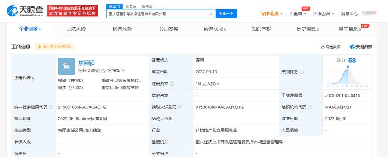Open the VIP会员 dropdown

click(272, 14)
